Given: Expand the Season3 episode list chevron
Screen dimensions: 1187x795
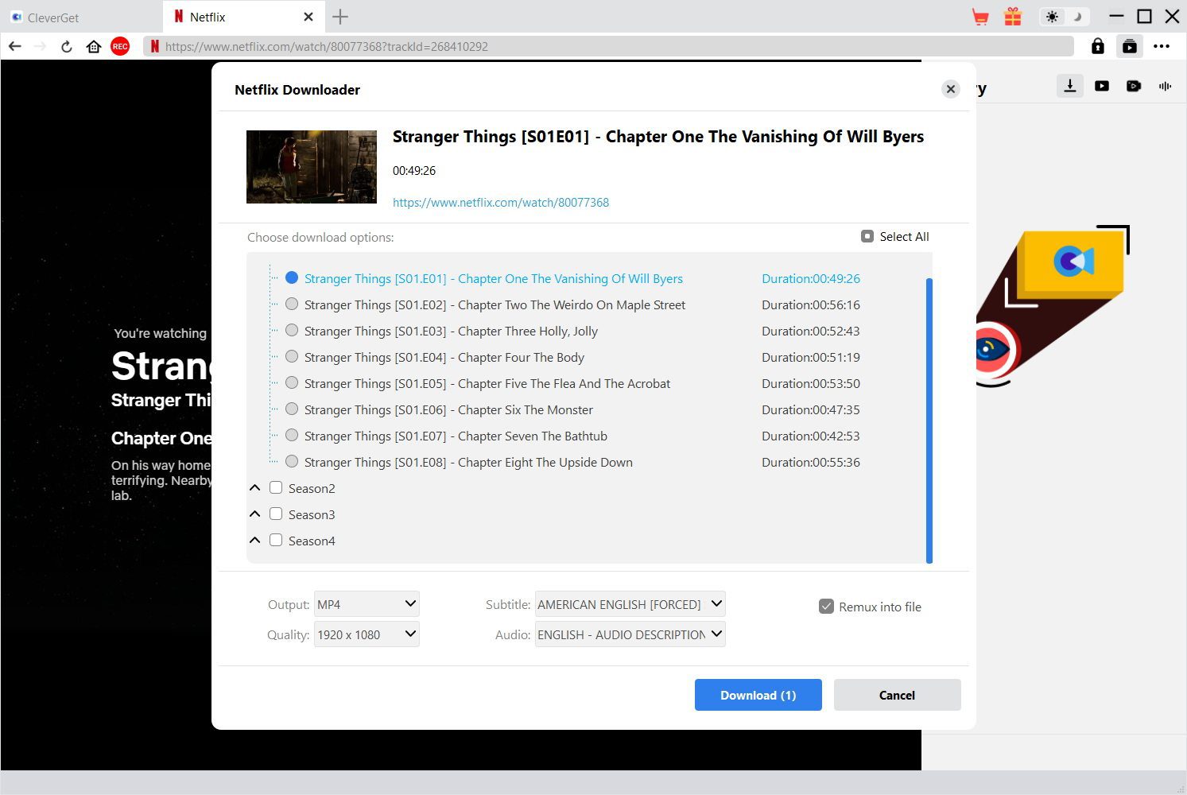Looking at the screenshot, I should coord(255,514).
